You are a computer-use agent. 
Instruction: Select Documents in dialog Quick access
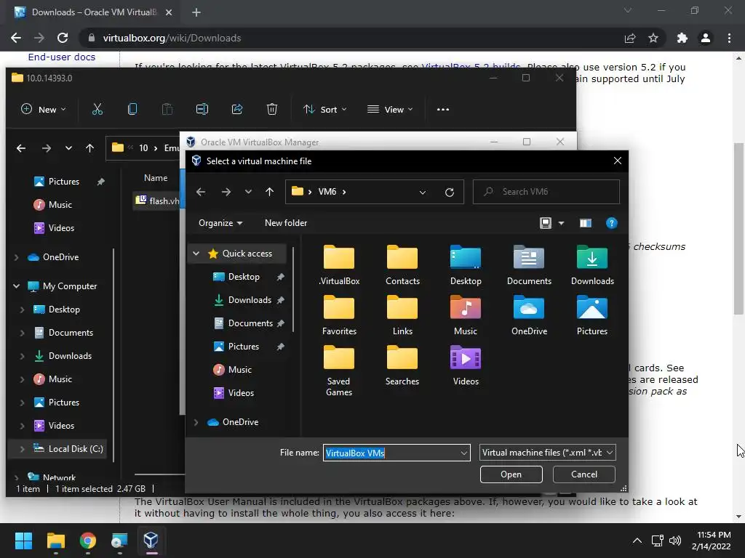tap(249, 323)
